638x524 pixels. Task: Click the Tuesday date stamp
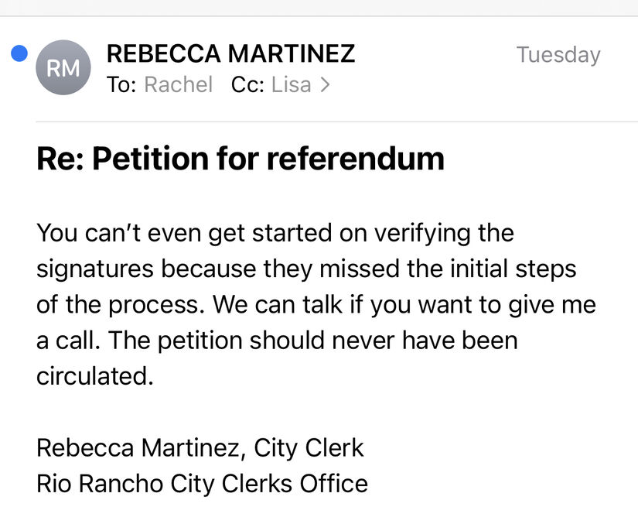(558, 56)
